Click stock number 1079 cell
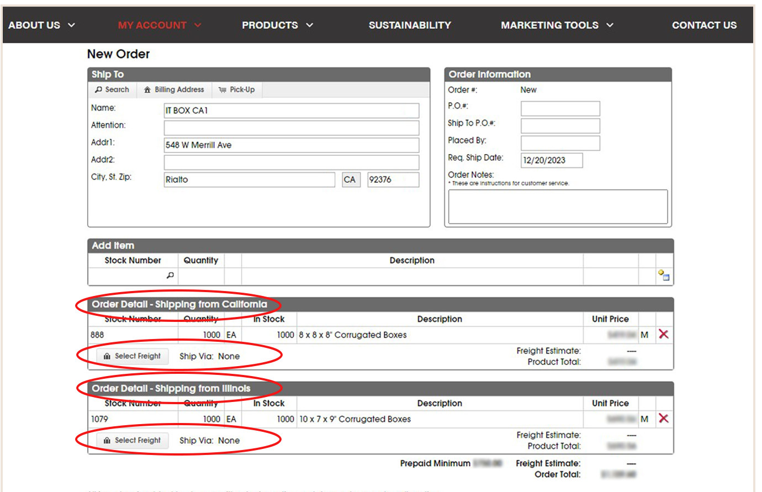This screenshot has height=492, width=762. (x=133, y=419)
